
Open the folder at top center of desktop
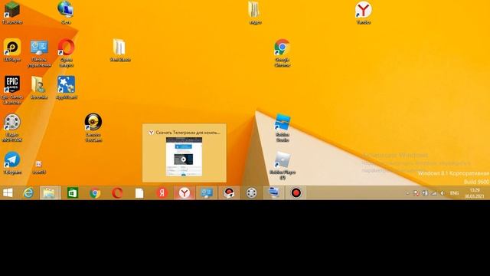point(255,13)
